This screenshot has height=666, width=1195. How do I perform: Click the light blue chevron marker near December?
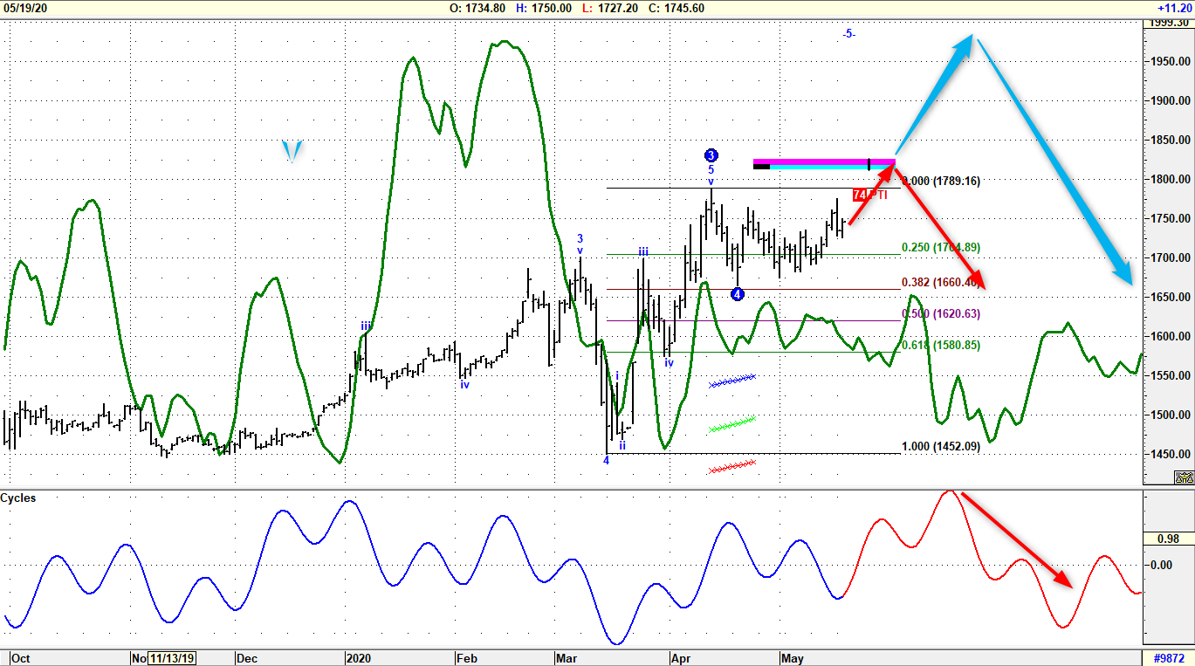292,150
